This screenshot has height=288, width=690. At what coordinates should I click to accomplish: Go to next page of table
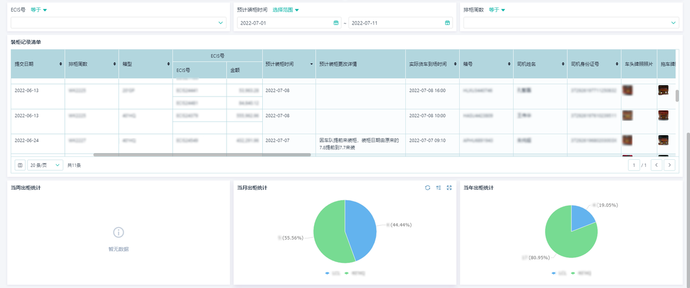tap(669, 165)
